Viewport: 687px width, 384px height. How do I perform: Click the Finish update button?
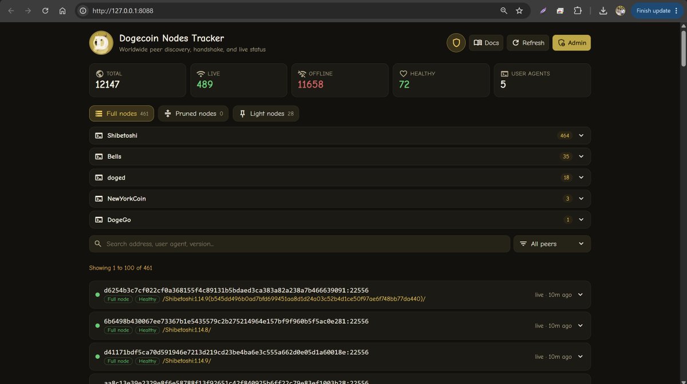657,11
